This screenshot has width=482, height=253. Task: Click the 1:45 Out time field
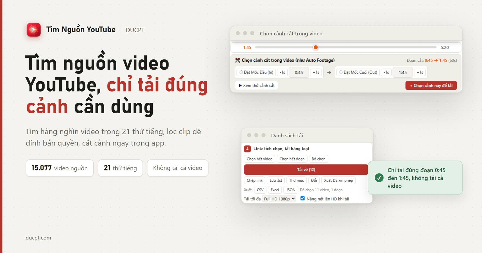point(403,73)
